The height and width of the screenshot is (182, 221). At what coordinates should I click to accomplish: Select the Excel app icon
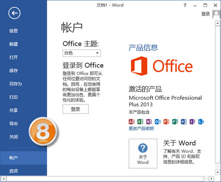140,122
